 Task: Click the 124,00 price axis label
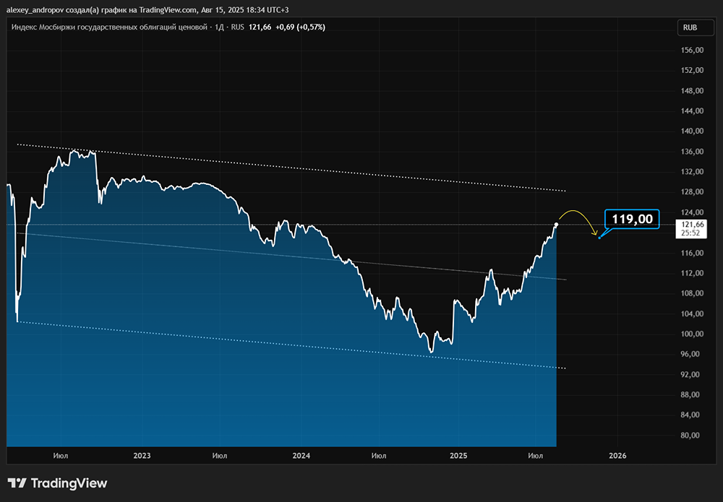point(692,212)
